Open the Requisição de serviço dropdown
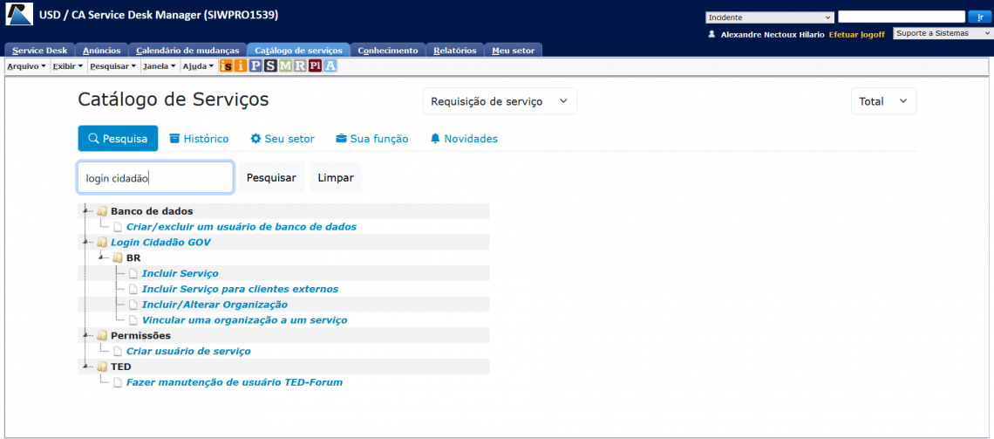Image resolution: width=994 pixels, height=439 pixels. (x=499, y=101)
